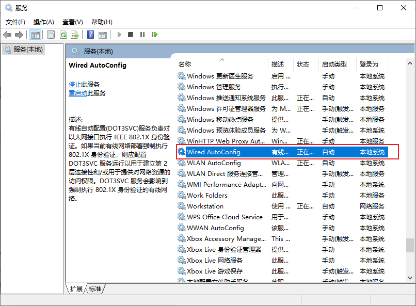Open the Help question mark icon
The image size is (416, 306).
[x=90, y=35]
